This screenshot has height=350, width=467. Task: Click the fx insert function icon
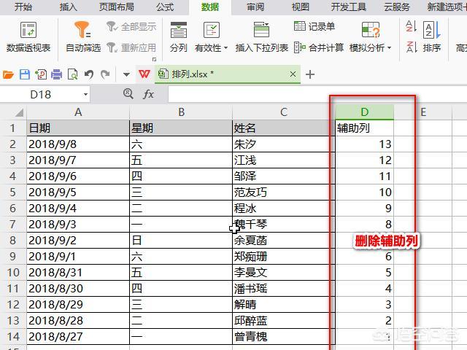(148, 94)
